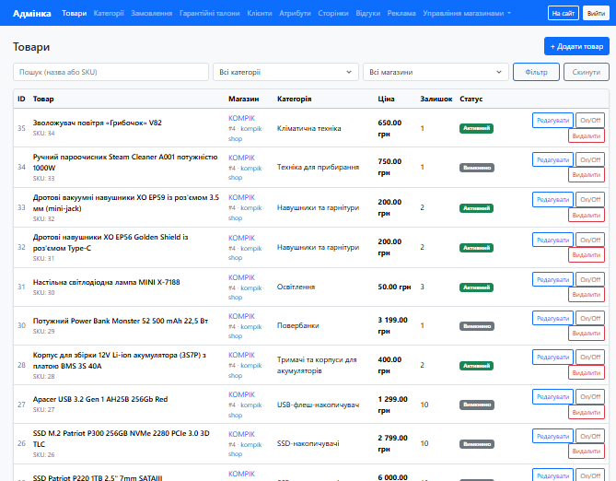The width and height of the screenshot is (616, 481).
Task: Click Додати товар button
Action: tap(576, 46)
